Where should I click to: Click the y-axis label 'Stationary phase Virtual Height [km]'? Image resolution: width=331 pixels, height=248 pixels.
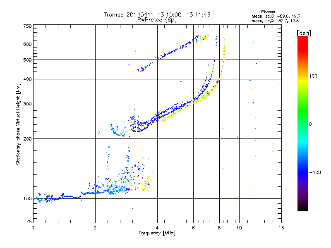point(18,124)
